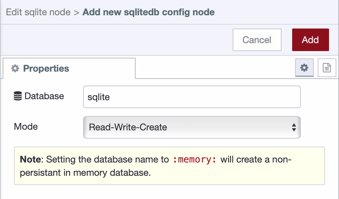Click the yellow note box about in-memory databases
339x199 pixels.
coord(169,166)
